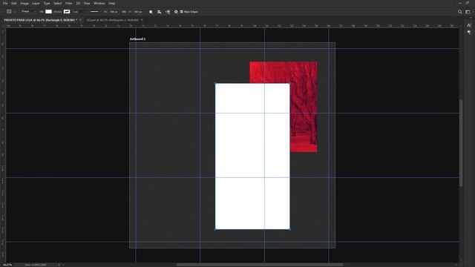This screenshot has width=475, height=267.
Task: Open the path operations icon
Action: pos(151,12)
